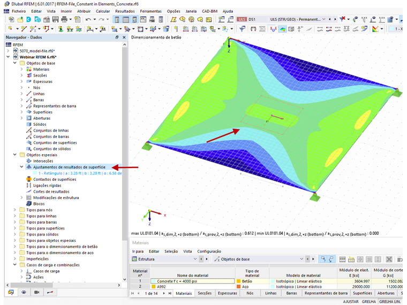Click the red X filter icon
407x305 pixels.
pos(343,19)
